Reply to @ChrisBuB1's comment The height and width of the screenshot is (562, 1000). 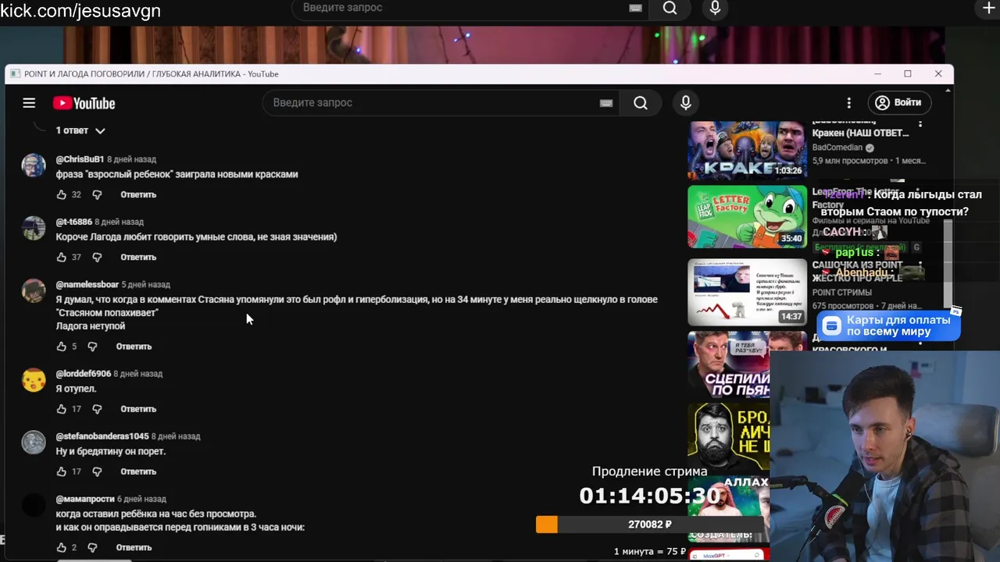coord(138,194)
